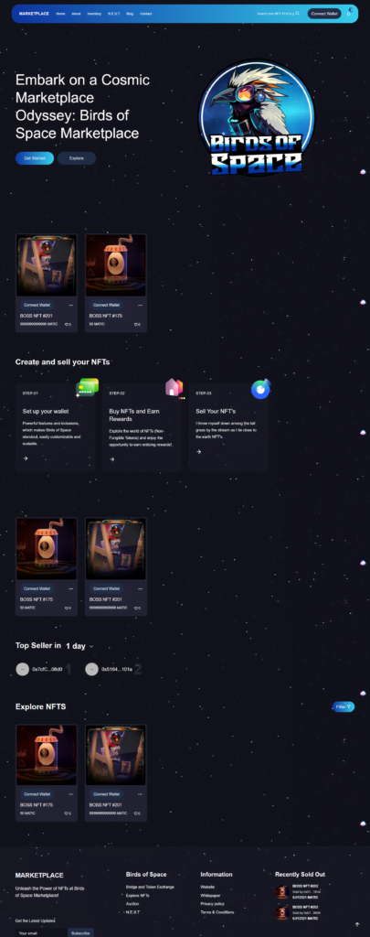This screenshot has height=937, width=370.
Task: Click the search magnifier icon in navbar
Action: (x=297, y=13)
